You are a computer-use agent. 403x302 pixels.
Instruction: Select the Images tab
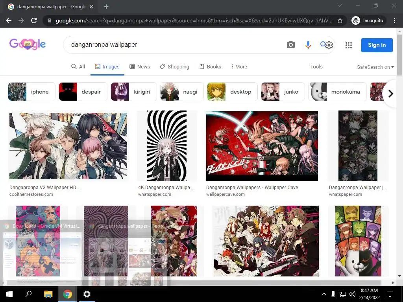click(107, 66)
